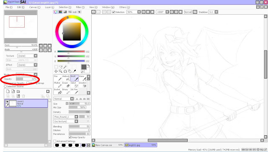
Task: Pick the Hand pan tool
Action: tap(70, 71)
